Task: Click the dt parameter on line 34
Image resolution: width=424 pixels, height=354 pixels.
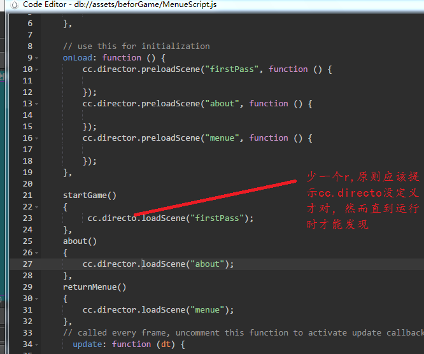Action: 166,344
